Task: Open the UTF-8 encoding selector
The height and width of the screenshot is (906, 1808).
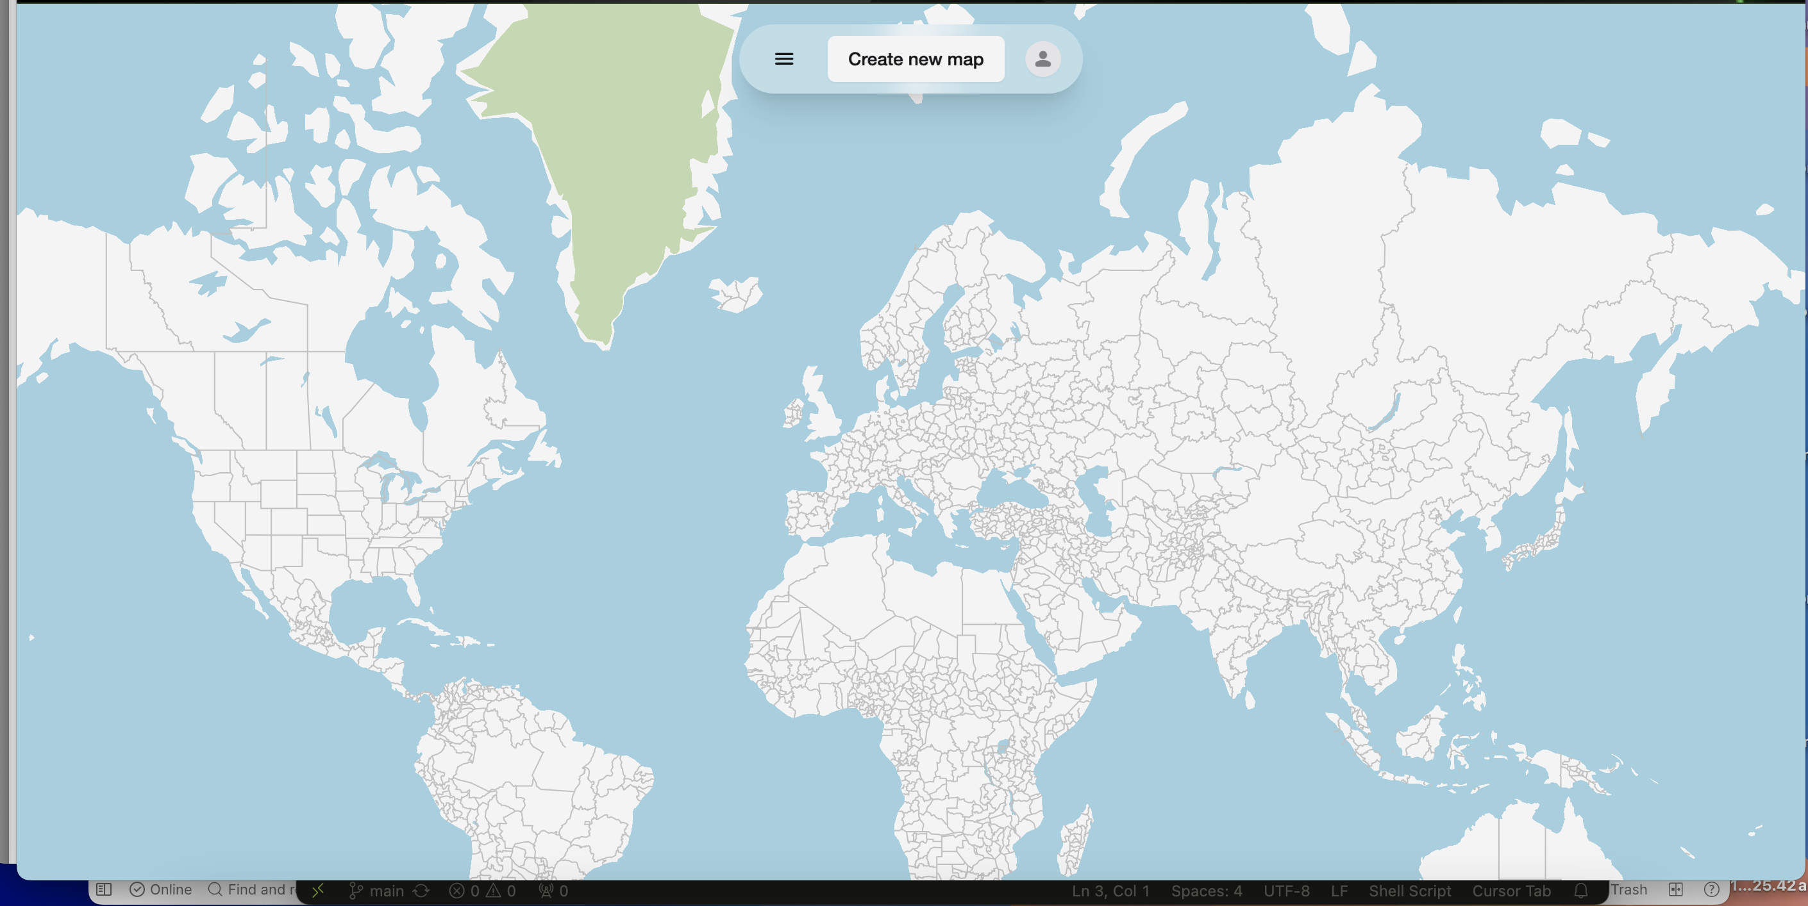Action: pyautogui.click(x=1287, y=890)
